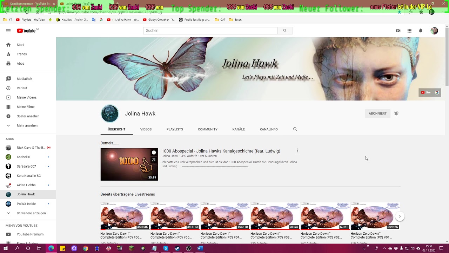Switch to the Kanäle tab

point(239,129)
